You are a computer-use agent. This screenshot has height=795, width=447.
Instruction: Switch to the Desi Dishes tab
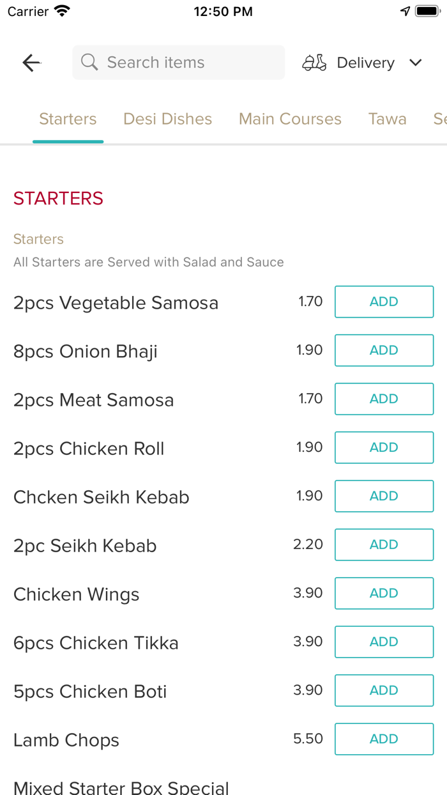pyautogui.click(x=167, y=119)
